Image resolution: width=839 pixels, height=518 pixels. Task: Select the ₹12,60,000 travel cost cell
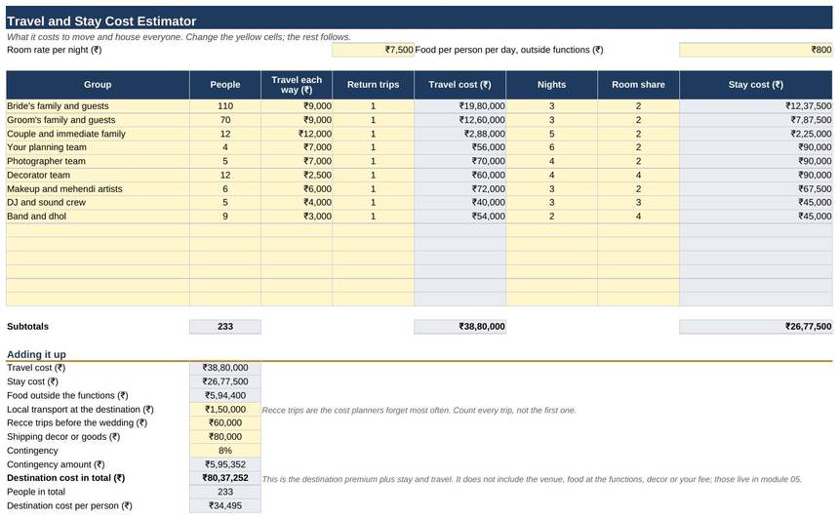459,120
